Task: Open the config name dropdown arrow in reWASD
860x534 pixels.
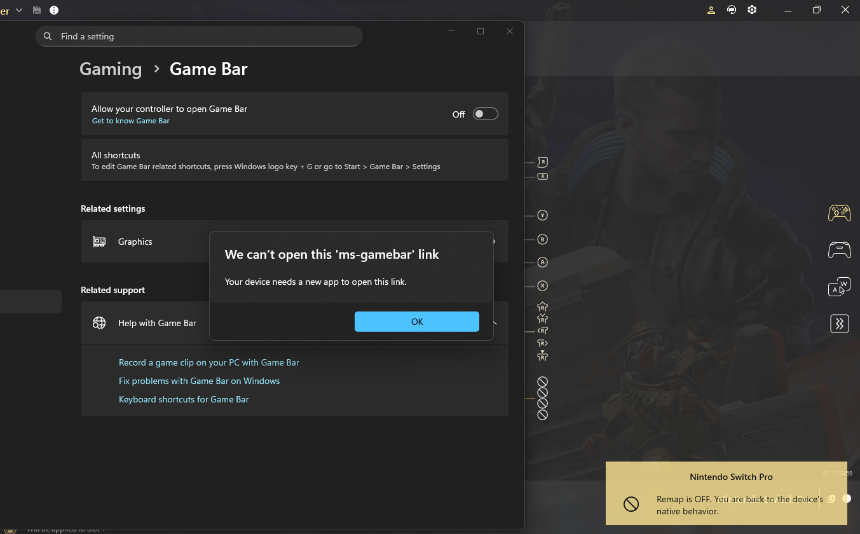Action: click(x=19, y=10)
